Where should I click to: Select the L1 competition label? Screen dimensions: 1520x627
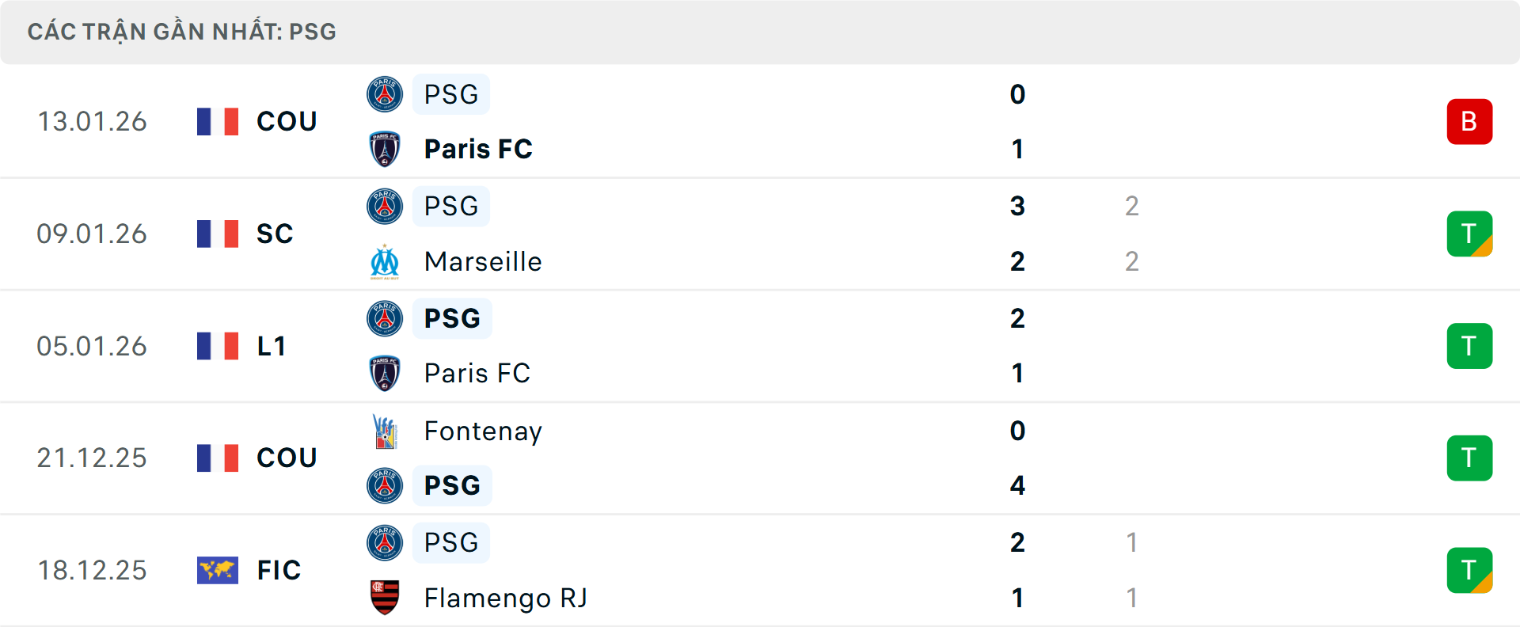(x=272, y=346)
